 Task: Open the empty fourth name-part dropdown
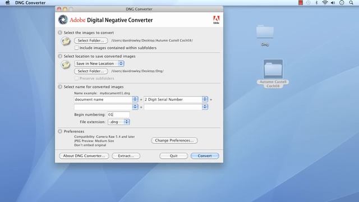click(x=176, y=107)
